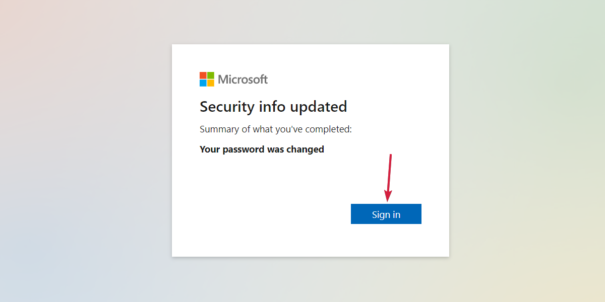
Task: Click the "Your password was changed" message
Action: pos(262,149)
